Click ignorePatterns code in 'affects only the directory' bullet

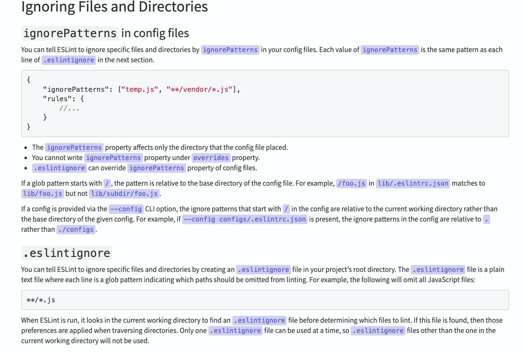point(74,147)
